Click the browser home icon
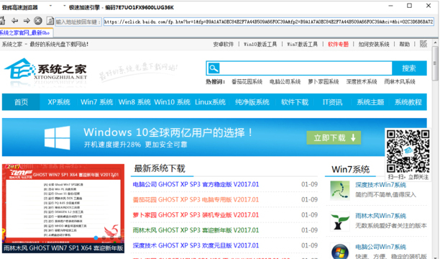This screenshot has height=259, width=440. 2,21
